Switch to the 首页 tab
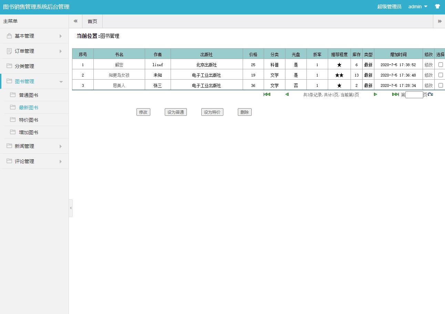This screenshot has height=314, width=445. (x=92, y=21)
